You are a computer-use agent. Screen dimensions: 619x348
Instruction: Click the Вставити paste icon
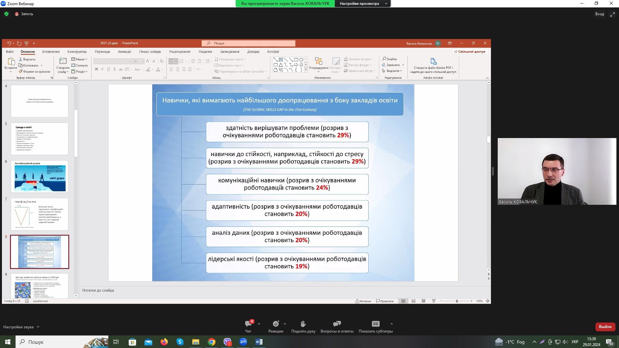pos(11,61)
